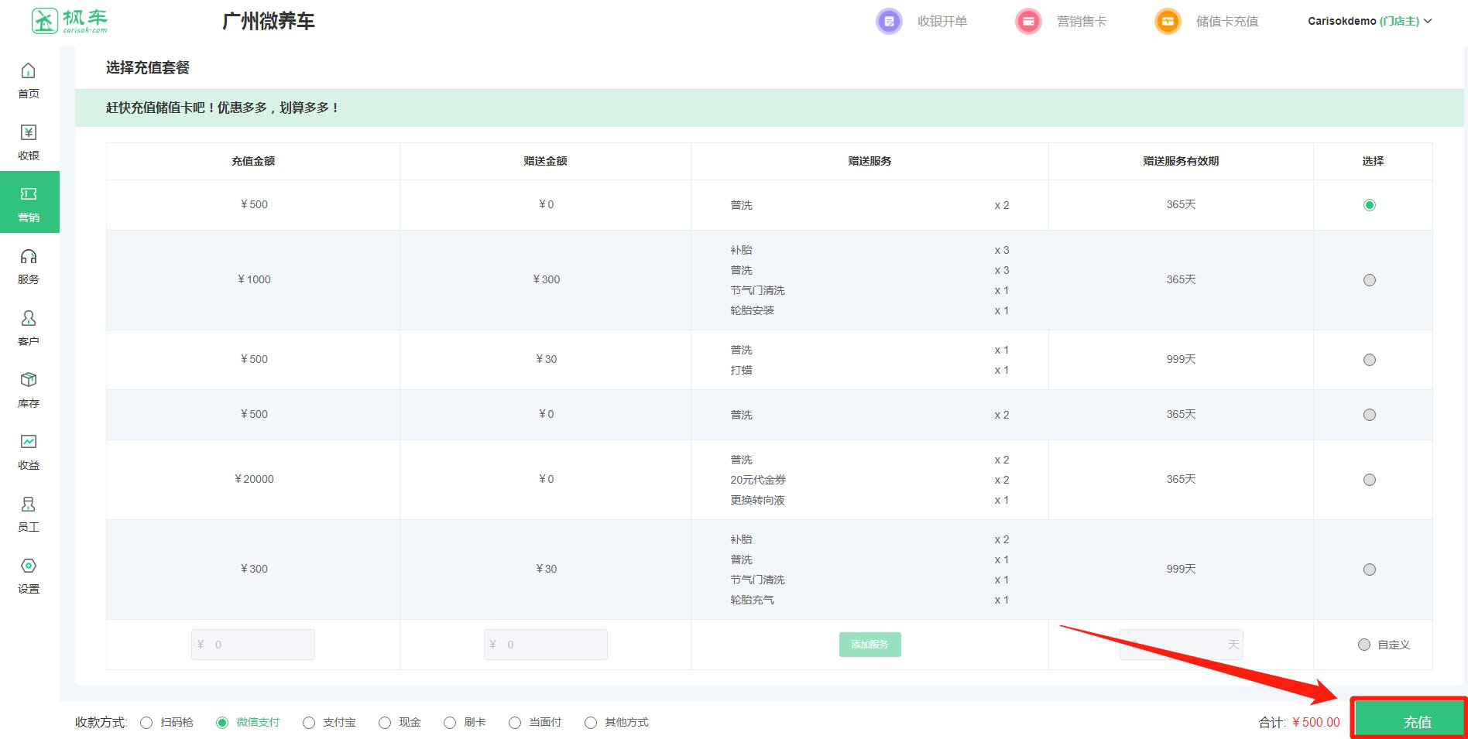Open 储值卡充值 in the top bar
The height and width of the screenshot is (739, 1468).
(1227, 22)
